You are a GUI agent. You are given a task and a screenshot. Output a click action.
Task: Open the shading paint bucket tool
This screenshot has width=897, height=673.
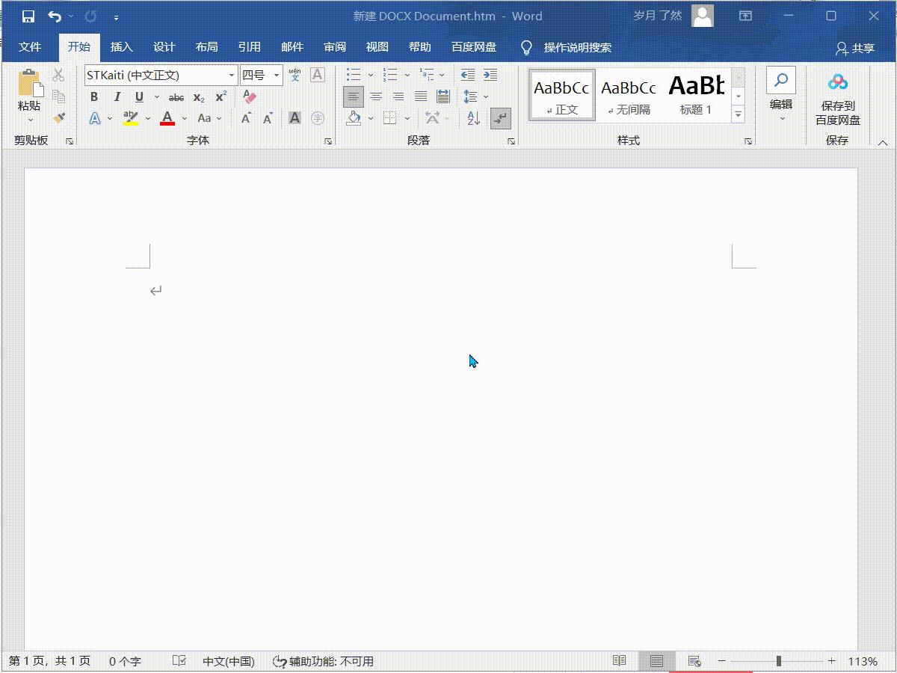[x=354, y=118]
